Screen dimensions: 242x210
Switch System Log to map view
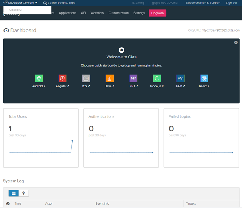click(24, 193)
